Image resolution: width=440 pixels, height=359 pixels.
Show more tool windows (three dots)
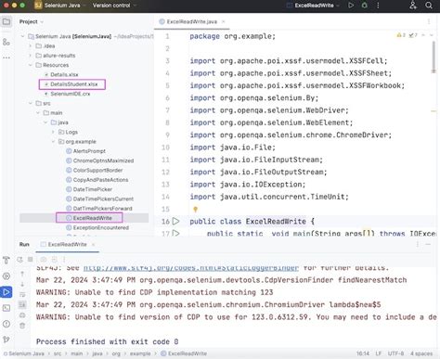pyautogui.click(x=6, y=58)
